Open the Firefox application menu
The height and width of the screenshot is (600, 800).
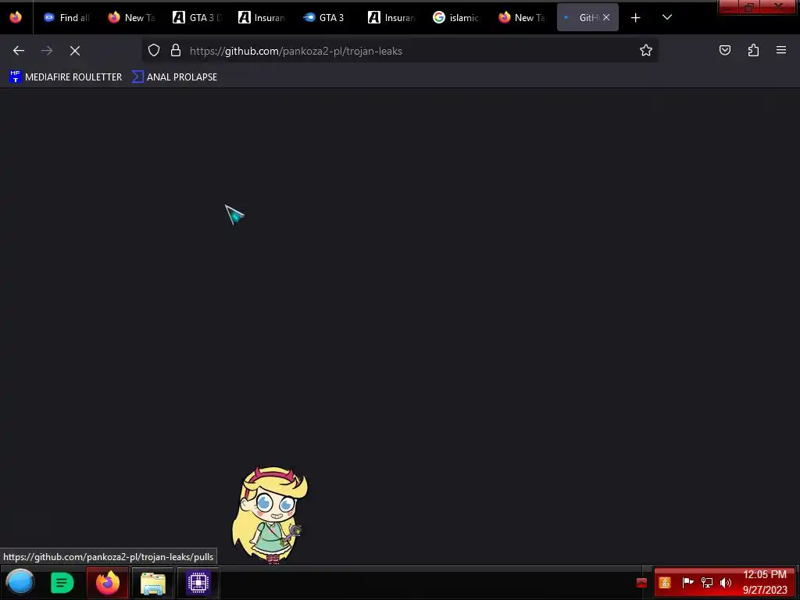781,51
